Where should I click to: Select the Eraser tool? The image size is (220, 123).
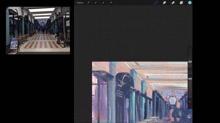[x=173, y=3]
